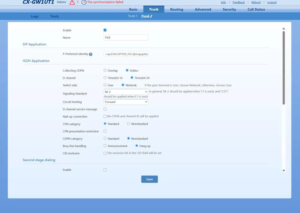Click the scrollbar down arrow

tap(284, 171)
